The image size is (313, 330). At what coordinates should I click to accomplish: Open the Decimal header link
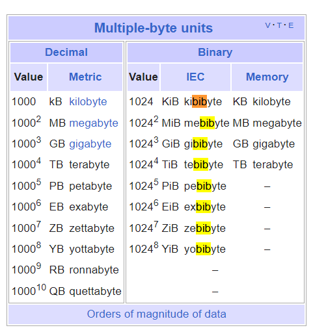pyautogui.click(x=66, y=53)
